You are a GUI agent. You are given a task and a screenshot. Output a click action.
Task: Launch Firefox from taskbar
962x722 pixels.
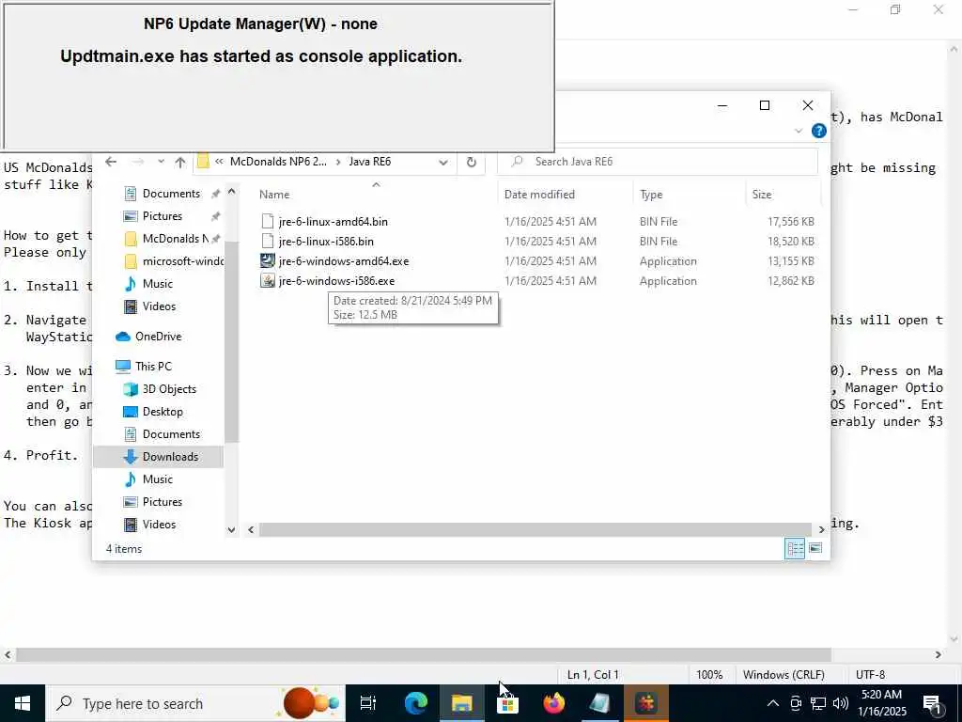click(553, 703)
